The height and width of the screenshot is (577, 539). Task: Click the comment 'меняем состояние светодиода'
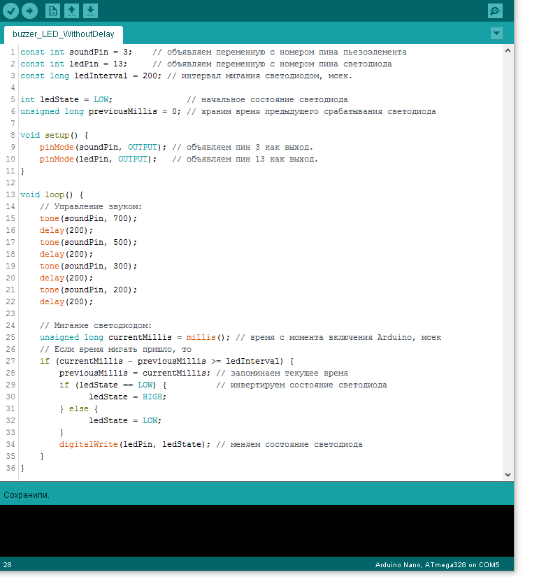(296, 444)
